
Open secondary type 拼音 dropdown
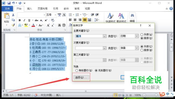click(x=137, y=48)
